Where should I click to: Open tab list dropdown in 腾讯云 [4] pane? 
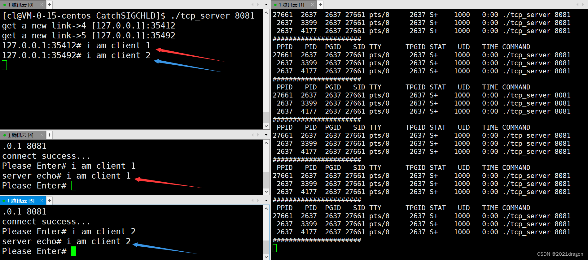(x=266, y=135)
